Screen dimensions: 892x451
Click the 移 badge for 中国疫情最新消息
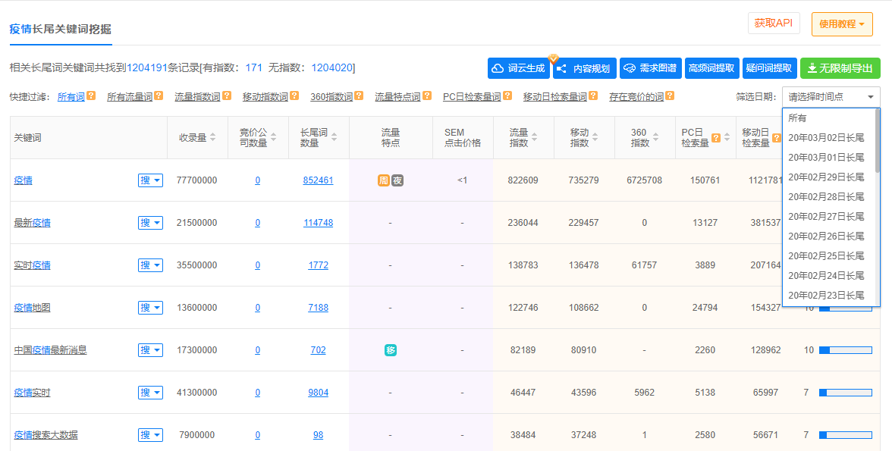[390, 349]
